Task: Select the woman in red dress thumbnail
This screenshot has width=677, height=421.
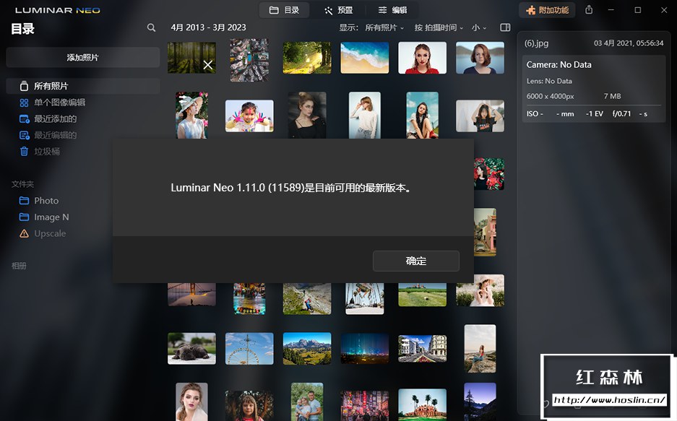Action: 422,58
